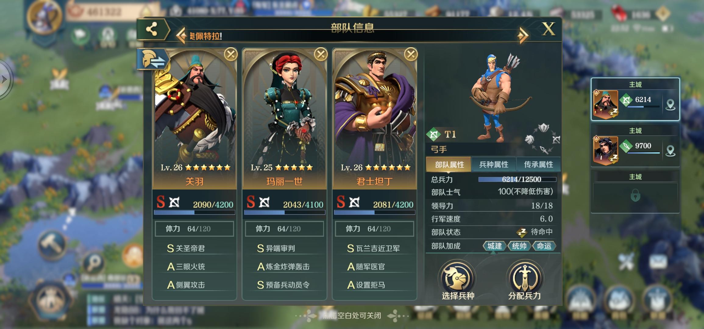Remove 关羽 using the X badge
The height and width of the screenshot is (329, 704).
coord(231,55)
